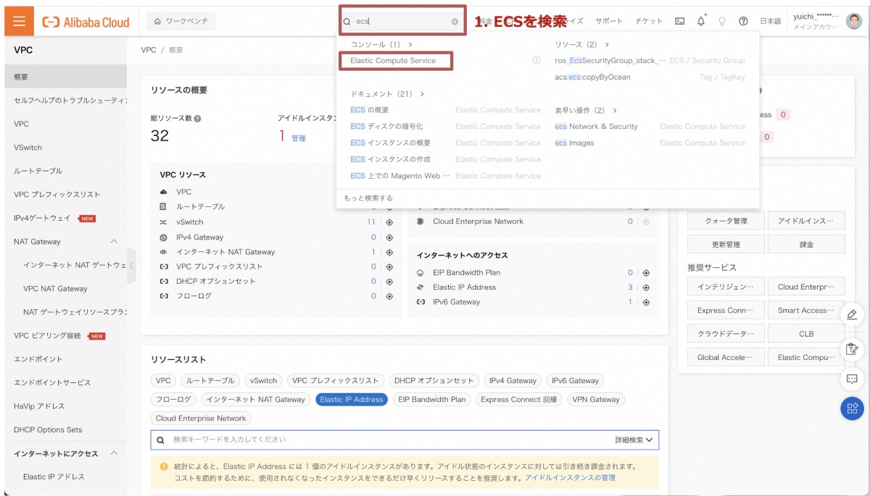Open the blue apps shortcut icon bottom-right
Image resolution: width=870 pixels, height=496 pixels.
coord(852,408)
